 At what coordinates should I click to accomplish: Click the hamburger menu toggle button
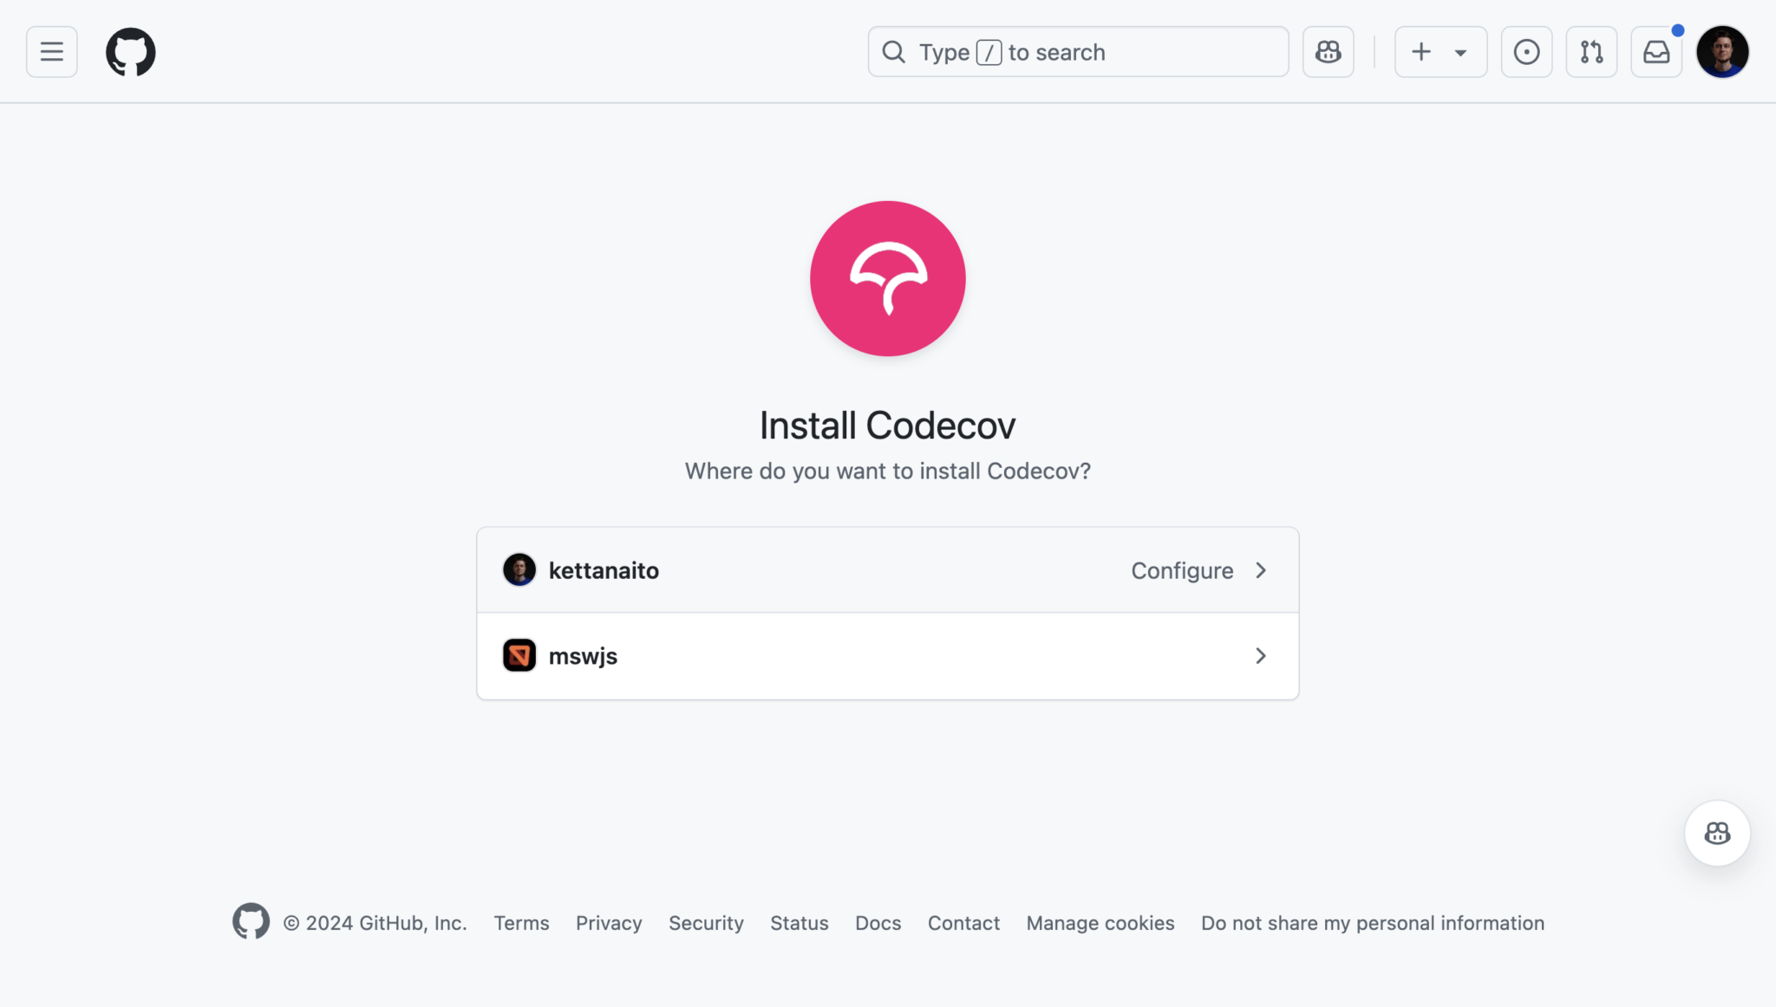pyautogui.click(x=51, y=51)
